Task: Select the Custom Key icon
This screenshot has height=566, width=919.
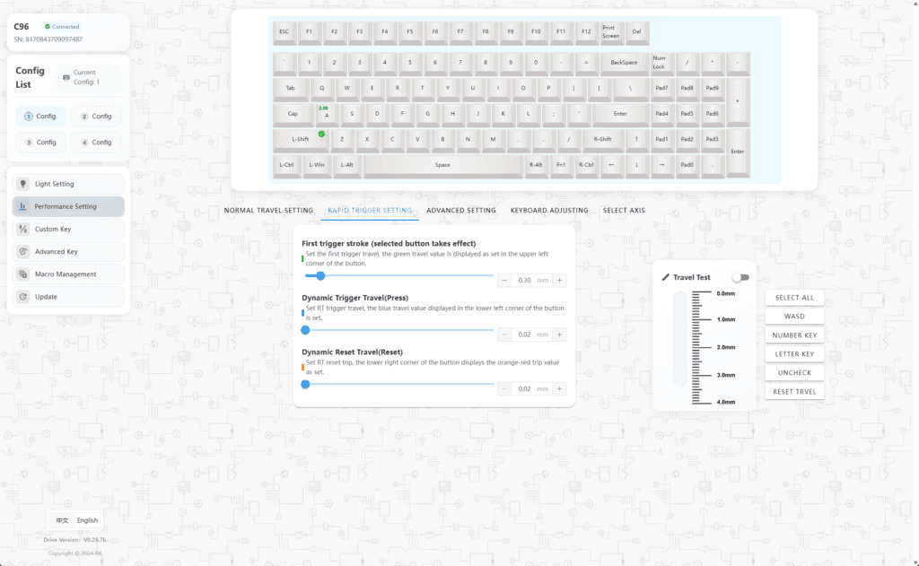Action: tap(22, 229)
